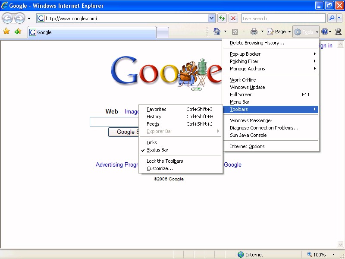The width and height of the screenshot is (345, 259).
Task: Click the blue Google link right of the submenu
Action: [232, 165]
